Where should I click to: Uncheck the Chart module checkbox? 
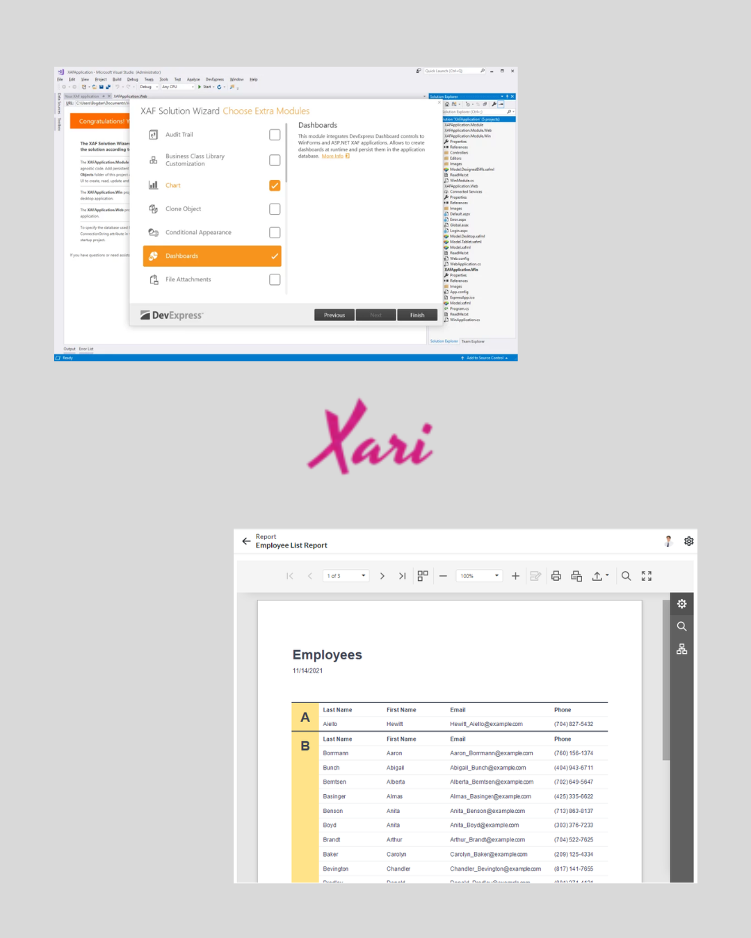[275, 186]
